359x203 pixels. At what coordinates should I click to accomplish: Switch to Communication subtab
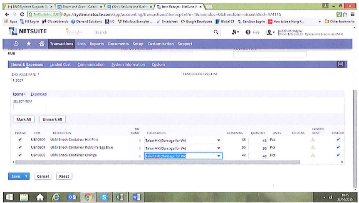pos(91,64)
